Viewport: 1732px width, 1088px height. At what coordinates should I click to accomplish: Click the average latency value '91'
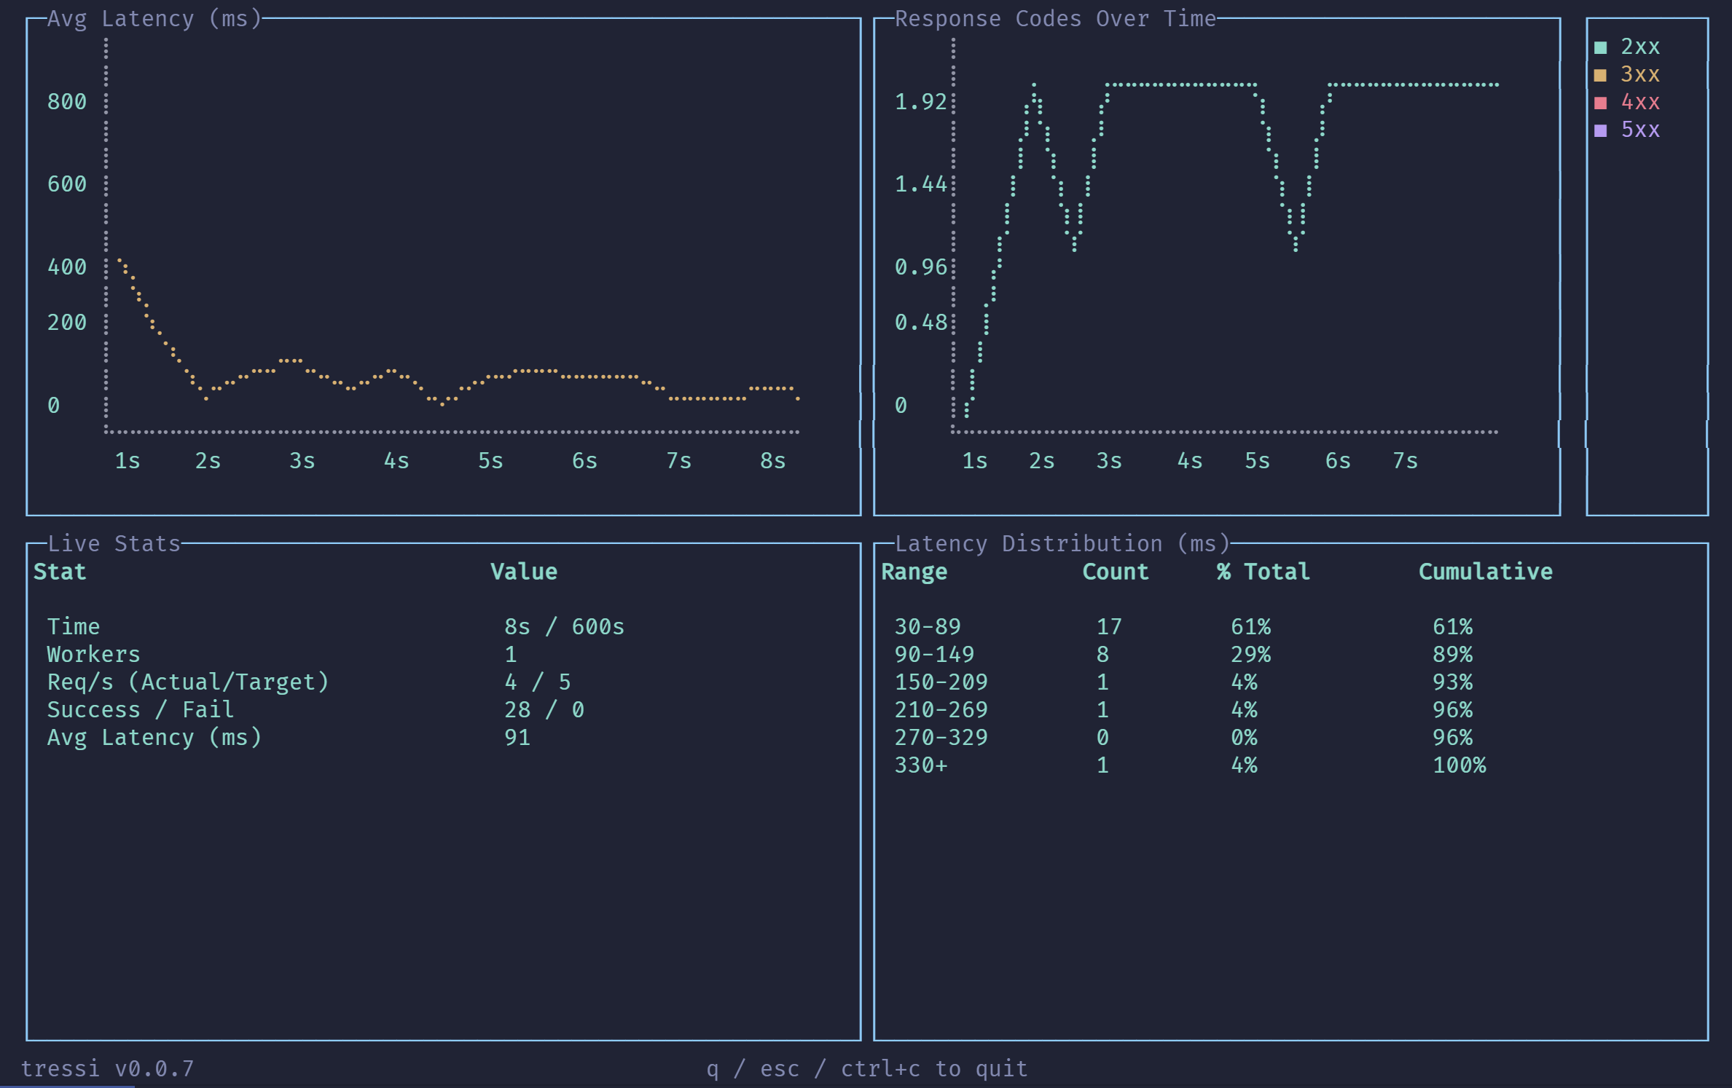click(517, 738)
